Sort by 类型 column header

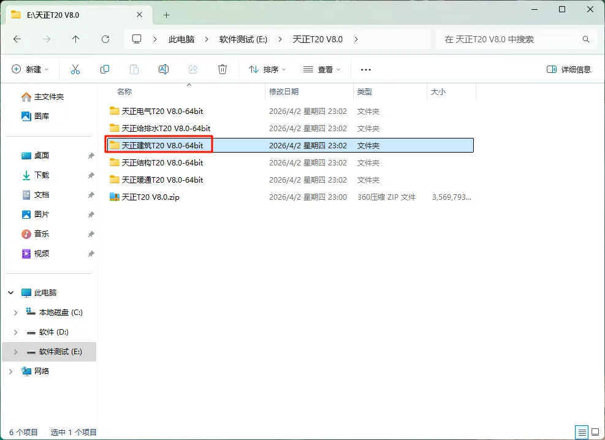(364, 92)
